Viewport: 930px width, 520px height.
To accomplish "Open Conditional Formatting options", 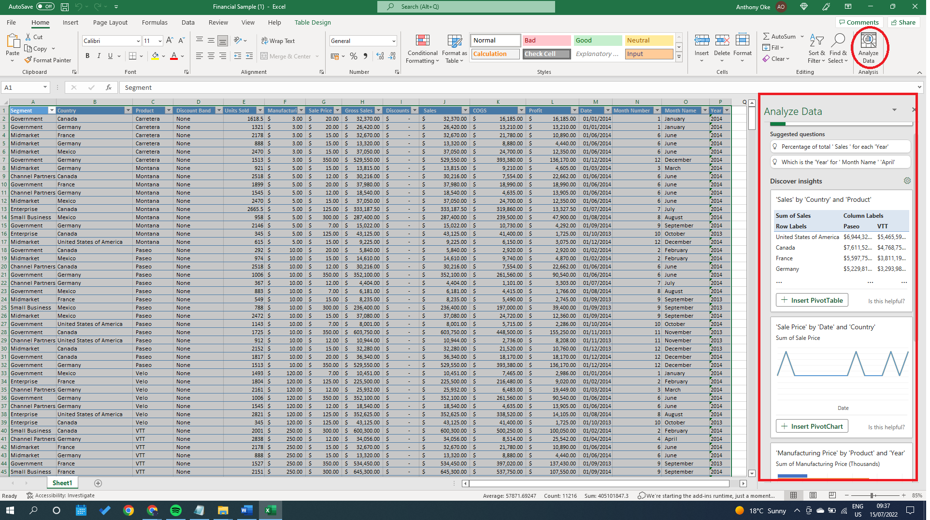I will (422, 48).
